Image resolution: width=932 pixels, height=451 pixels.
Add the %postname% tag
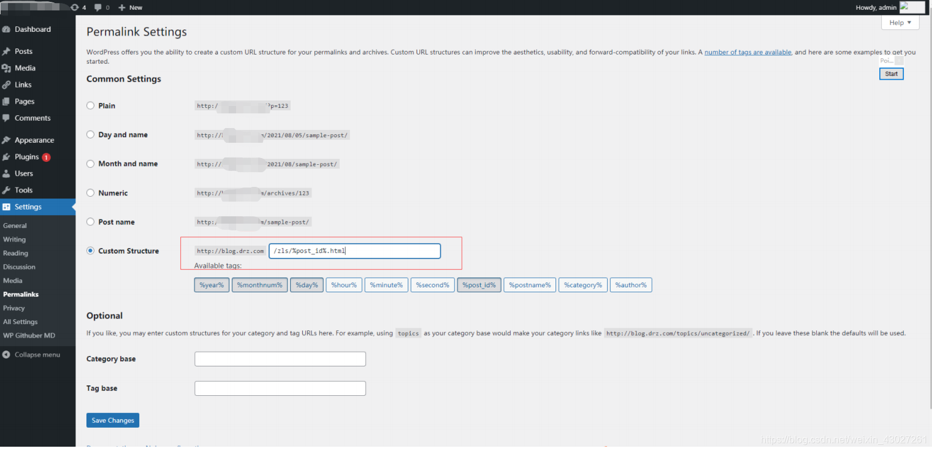(x=530, y=285)
